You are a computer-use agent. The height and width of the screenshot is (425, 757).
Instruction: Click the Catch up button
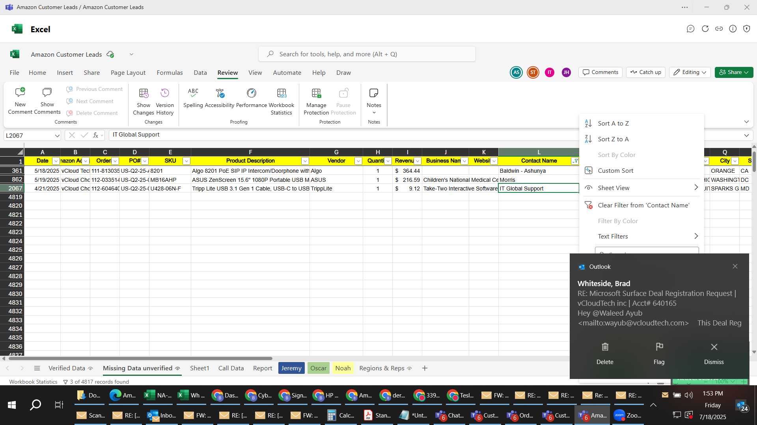645,72
